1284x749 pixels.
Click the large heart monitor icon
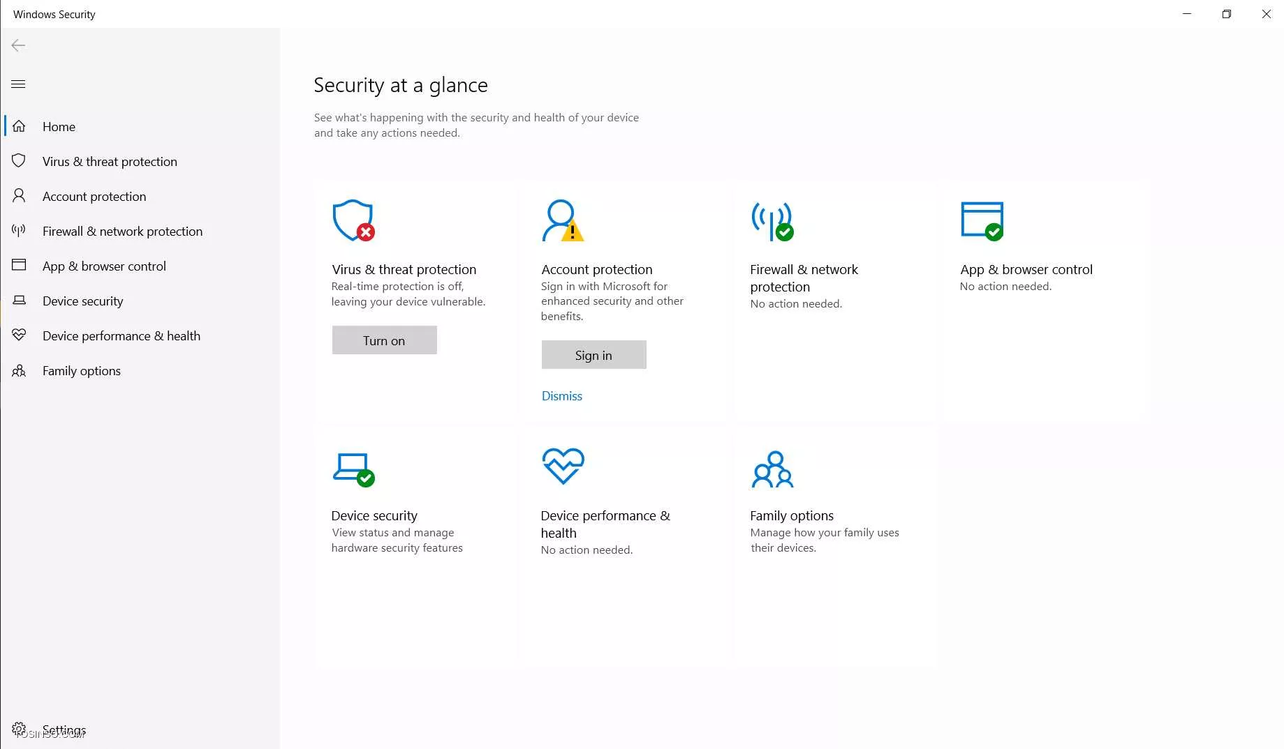(x=563, y=466)
